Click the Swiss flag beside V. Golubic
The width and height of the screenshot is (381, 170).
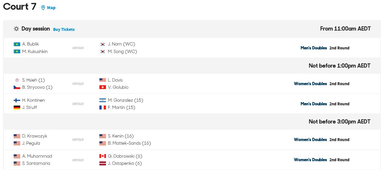pyautogui.click(x=103, y=87)
